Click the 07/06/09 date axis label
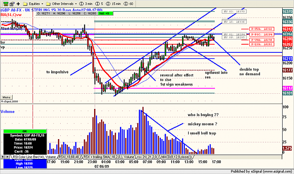 click(x=102, y=166)
